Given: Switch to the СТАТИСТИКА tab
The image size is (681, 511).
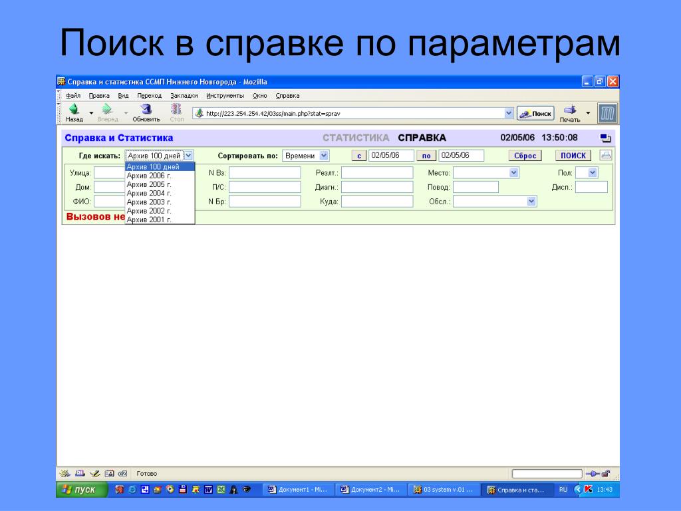Looking at the screenshot, I should click(x=356, y=138).
